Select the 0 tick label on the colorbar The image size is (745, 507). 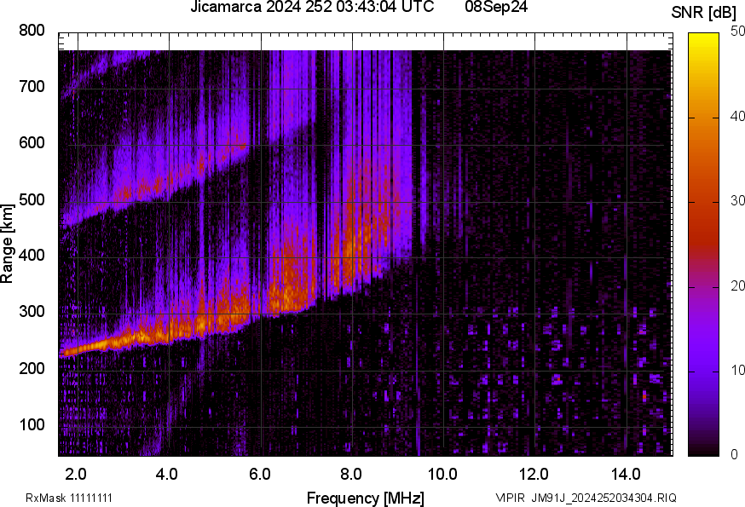(734, 454)
